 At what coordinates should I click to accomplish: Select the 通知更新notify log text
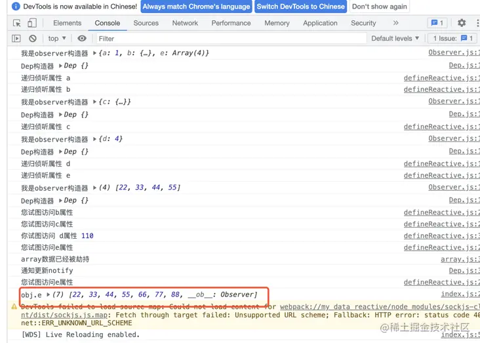(x=47, y=271)
